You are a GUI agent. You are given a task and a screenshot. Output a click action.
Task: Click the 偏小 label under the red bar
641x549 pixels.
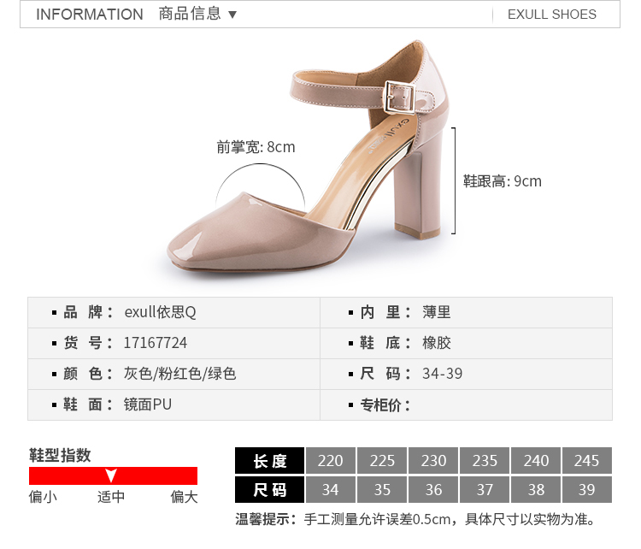point(43,497)
